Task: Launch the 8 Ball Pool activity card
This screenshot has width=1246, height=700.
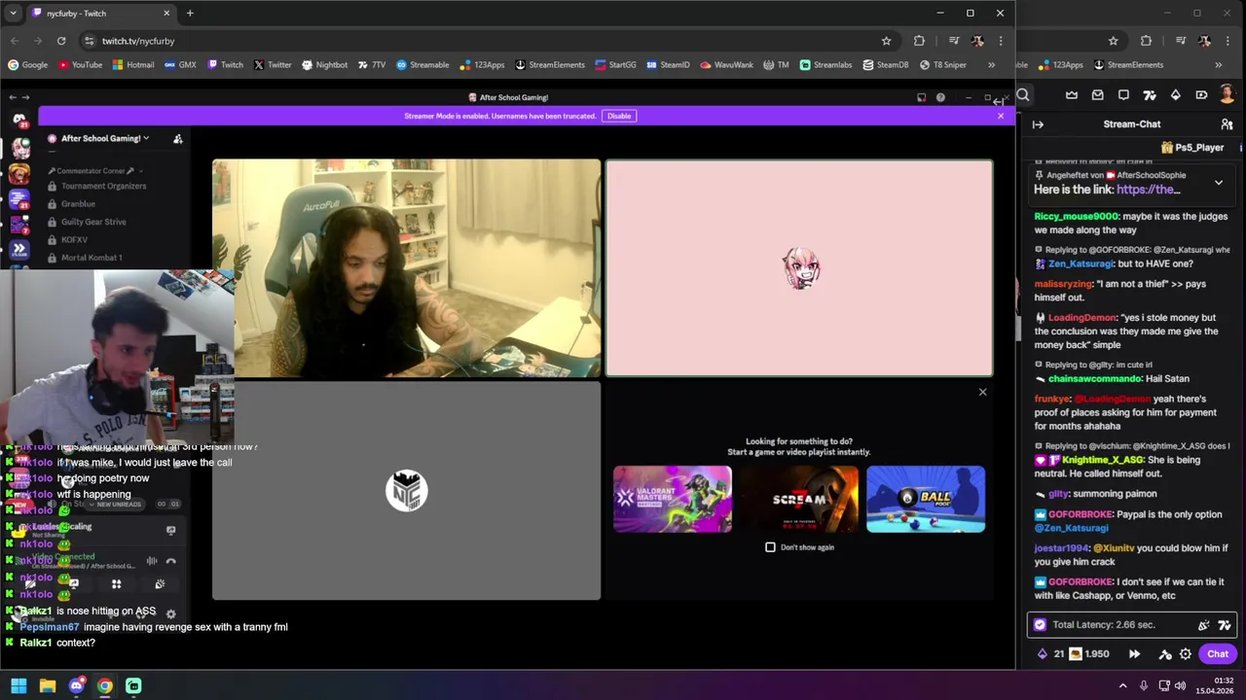Action: coord(926,499)
